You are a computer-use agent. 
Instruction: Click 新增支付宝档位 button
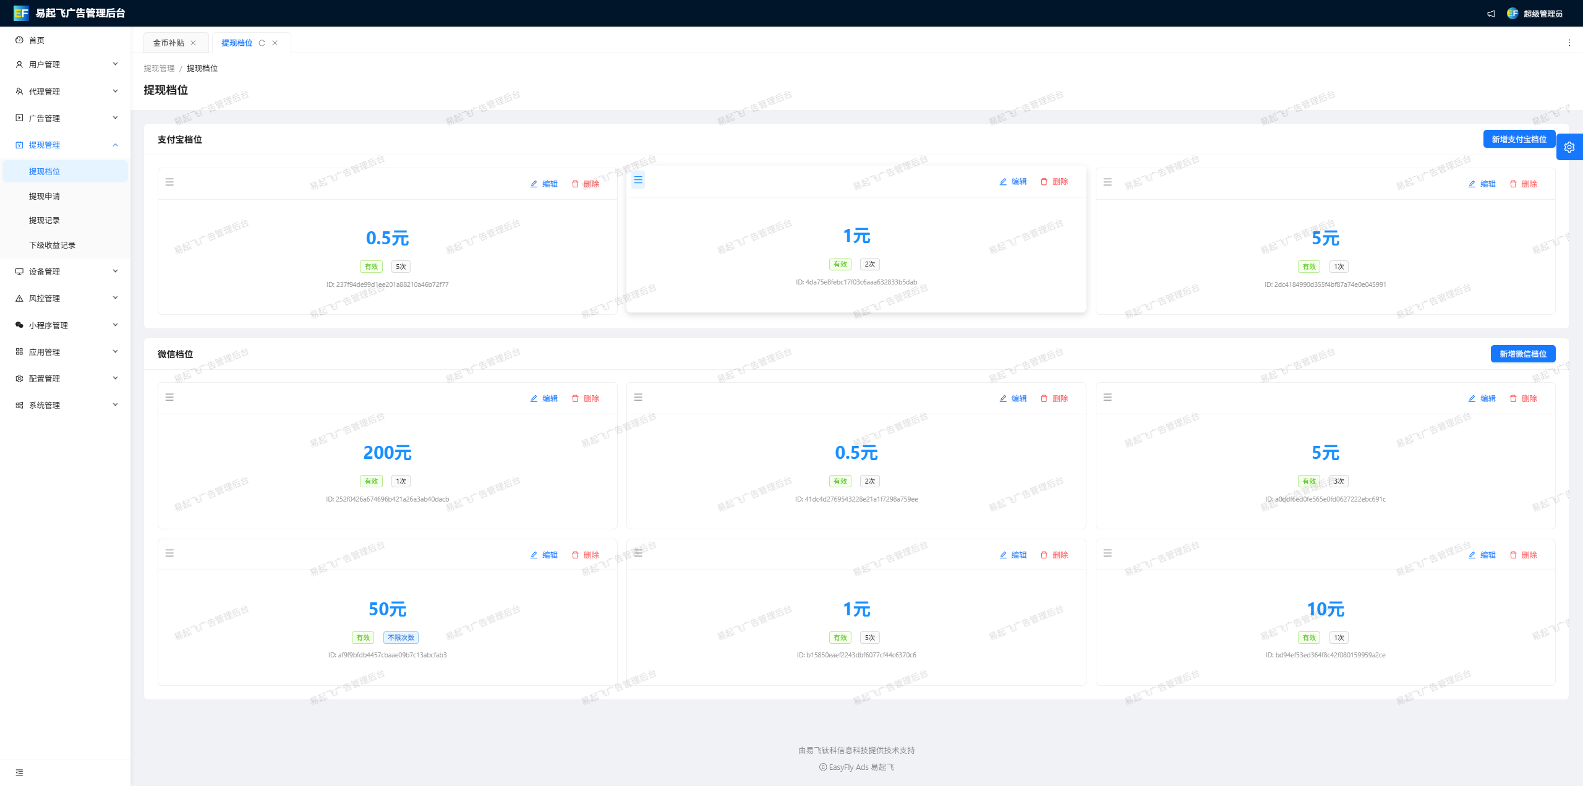pos(1519,139)
